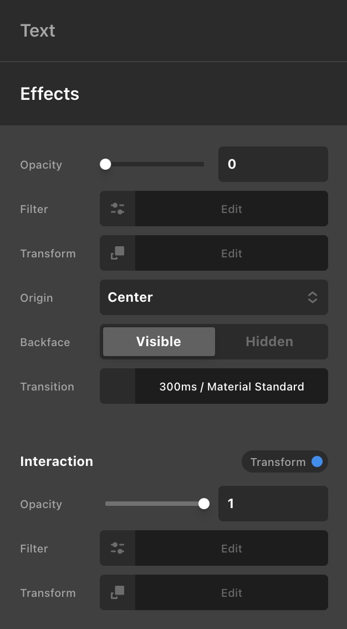Image resolution: width=347 pixels, height=629 pixels.
Task: Set Backface to Visible
Action: pyautogui.click(x=159, y=342)
